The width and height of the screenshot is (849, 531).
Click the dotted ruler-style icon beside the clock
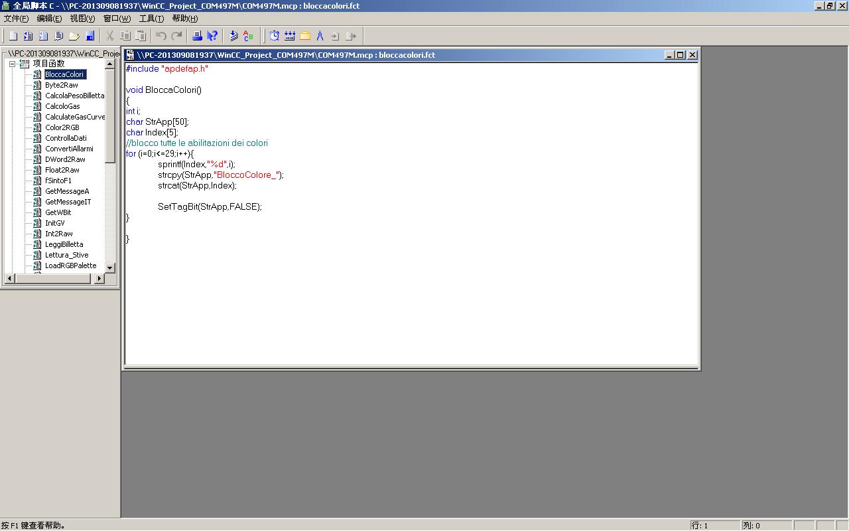(290, 36)
